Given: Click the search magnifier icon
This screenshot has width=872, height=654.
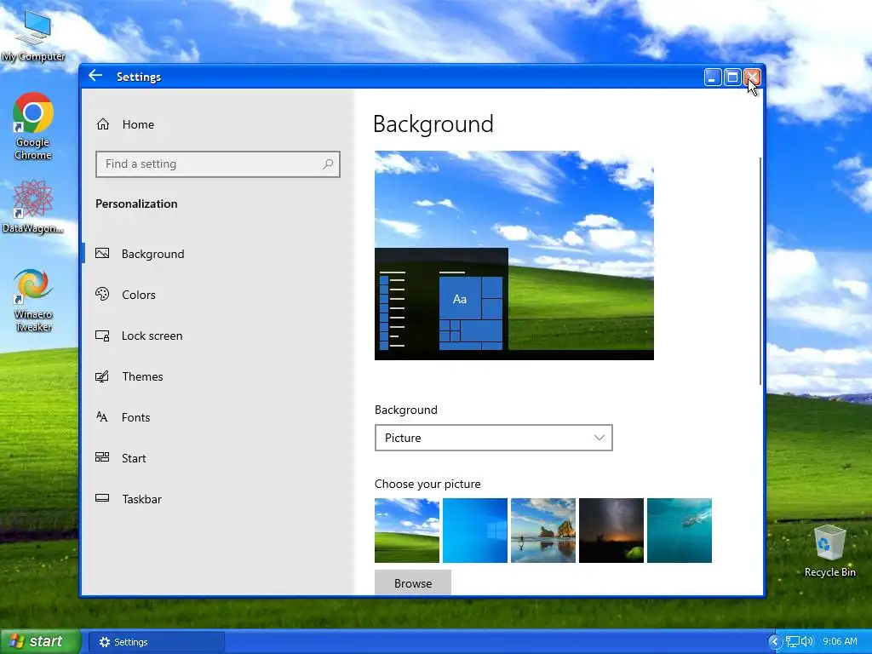Looking at the screenshot, I should point(328,164).
